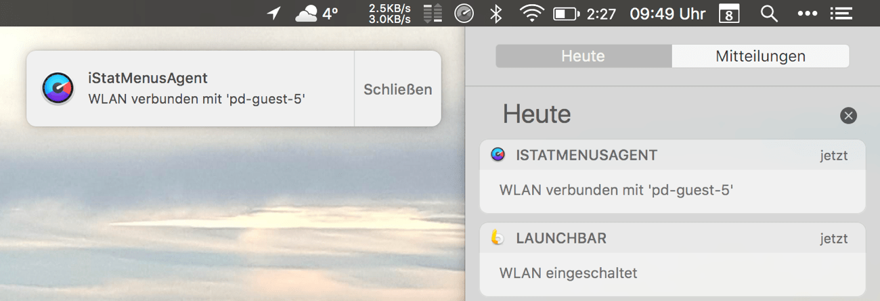Viewport: 880px width, 301px height.
Task: Open the Wi-Fi status menu
Action: tap(532, 14)
